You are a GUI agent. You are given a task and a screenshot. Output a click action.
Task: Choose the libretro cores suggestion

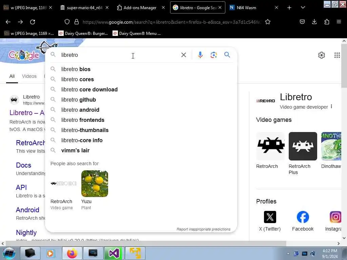[x=141, y=79]
